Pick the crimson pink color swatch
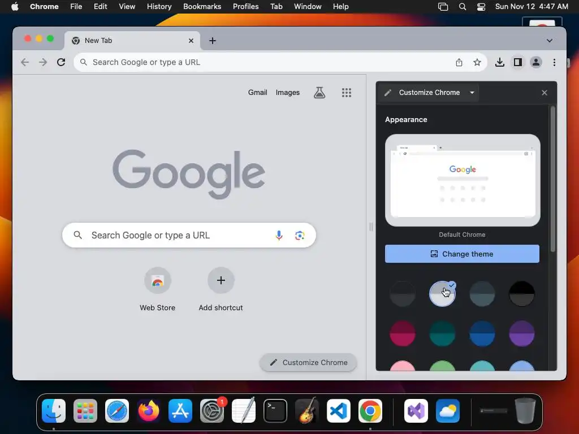Image resolution: width=579 pixels, height=434 pixels. pos(403,333)
